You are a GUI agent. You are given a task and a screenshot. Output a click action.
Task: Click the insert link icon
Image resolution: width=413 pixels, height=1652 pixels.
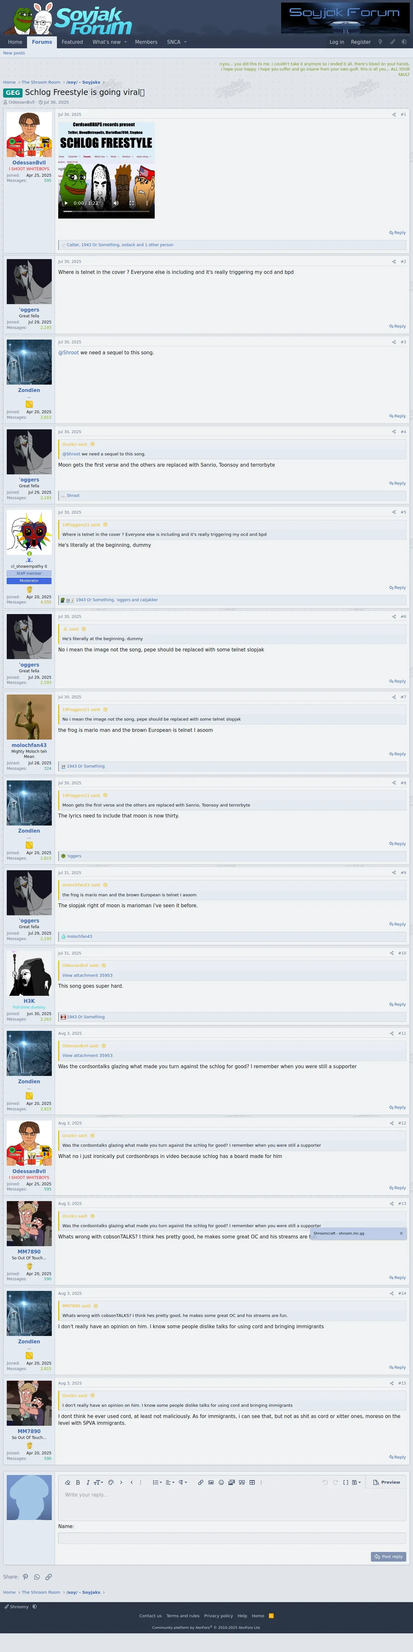point(201,1482)
